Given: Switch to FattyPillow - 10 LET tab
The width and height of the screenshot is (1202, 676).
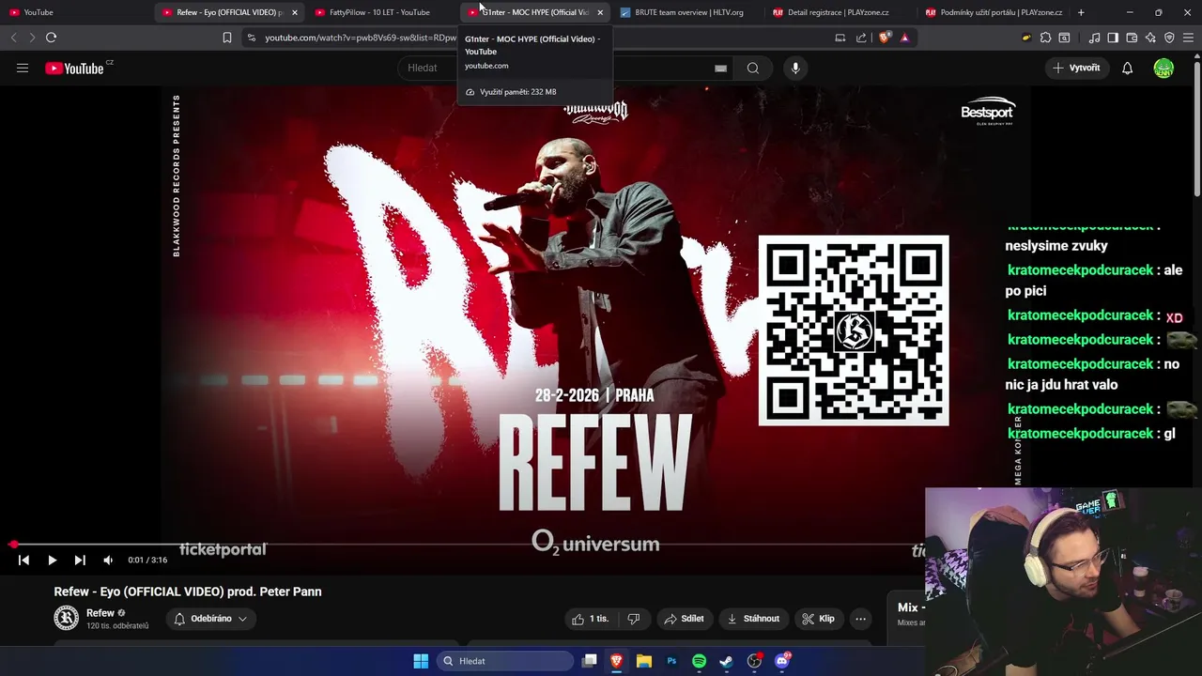Looking at the screenshot, I should click(x=379, y=12).
